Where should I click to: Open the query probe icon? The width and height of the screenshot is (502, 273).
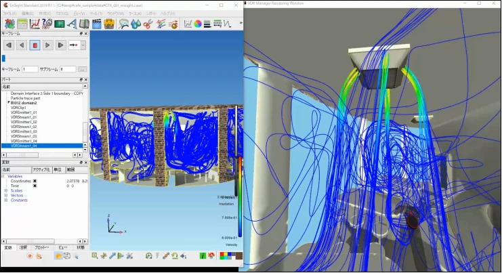tap(47, 24)
